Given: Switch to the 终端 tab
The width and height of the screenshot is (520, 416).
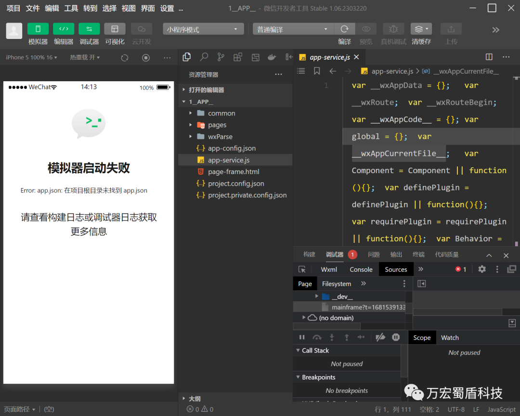Looking at the screenshot, I should click(x=418, y=254).
